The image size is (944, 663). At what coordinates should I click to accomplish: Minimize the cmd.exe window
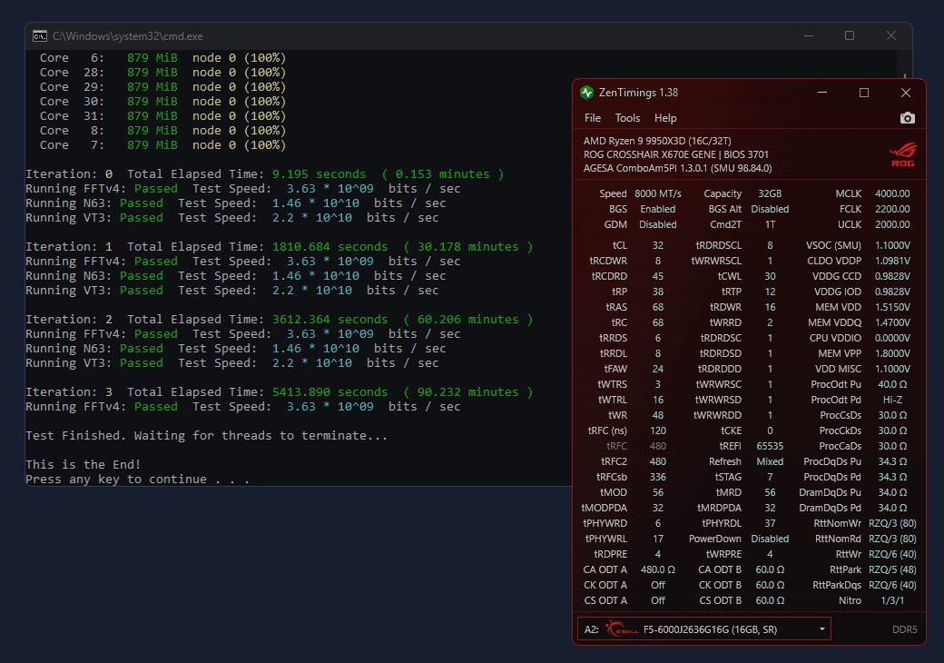809,36
